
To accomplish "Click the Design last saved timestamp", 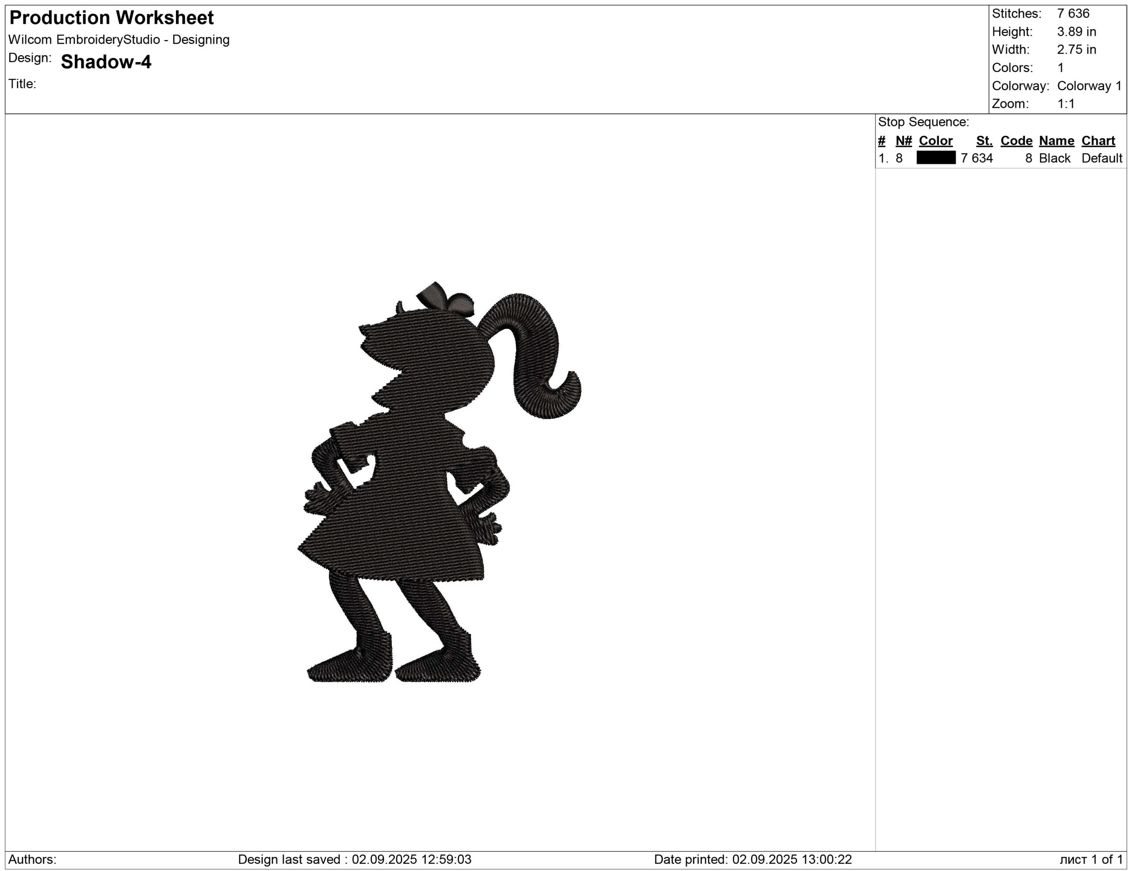I will [355, 860].
